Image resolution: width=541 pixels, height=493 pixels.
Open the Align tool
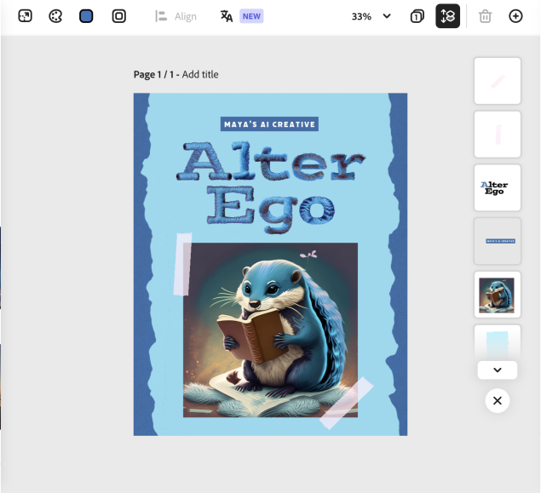176,16
